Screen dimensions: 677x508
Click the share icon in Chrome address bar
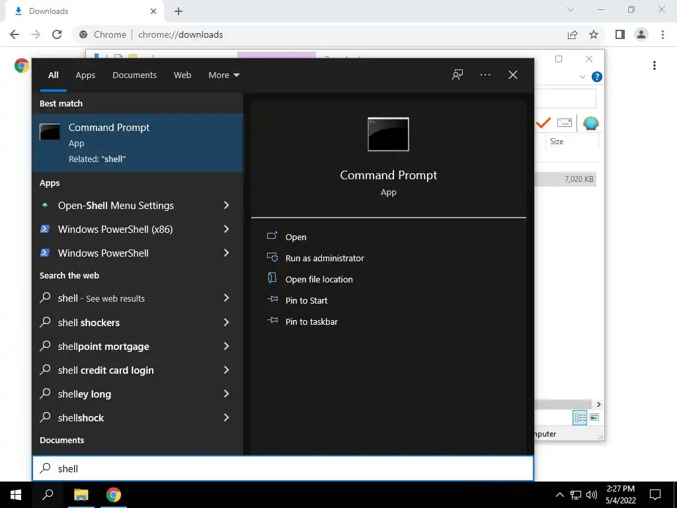(x=573, y=34)
